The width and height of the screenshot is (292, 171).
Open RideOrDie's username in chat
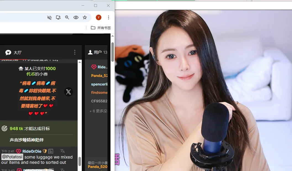coord(32,151)
